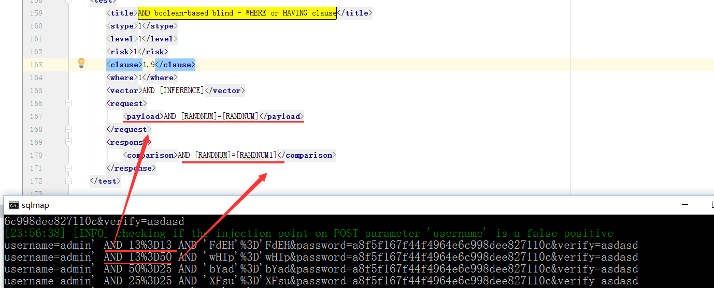Click the closing </test> tag
Screen dimensions: 714x288
(105, 181)
